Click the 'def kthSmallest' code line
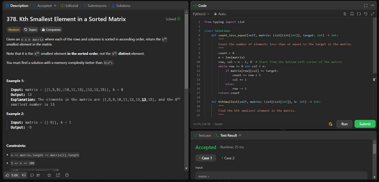This screenshot has height=182, width=379. 266,102
